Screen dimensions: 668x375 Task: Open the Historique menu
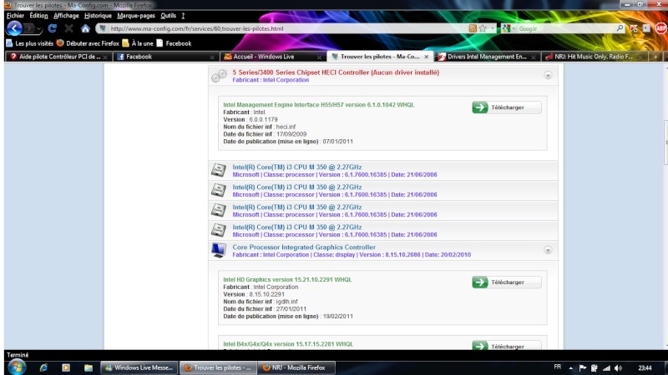(x=98, y=16)
